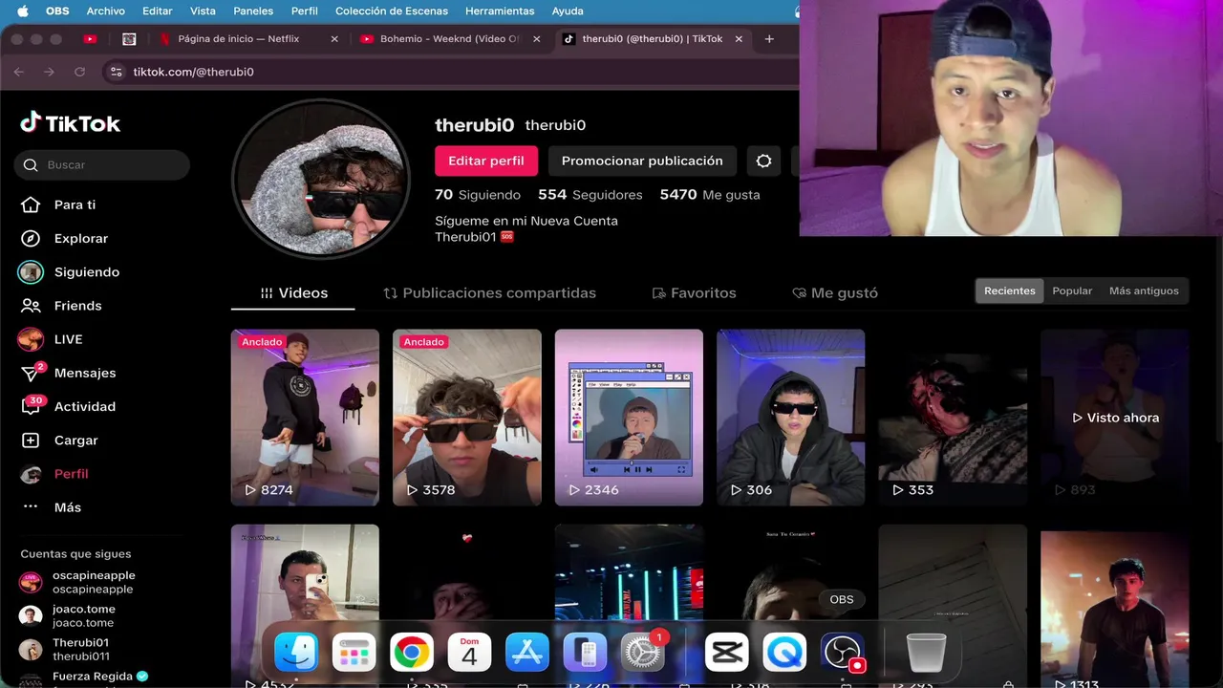Reload the page in Chrome
This screenshot has width=1223, height=688.
(x=79, y=72)
